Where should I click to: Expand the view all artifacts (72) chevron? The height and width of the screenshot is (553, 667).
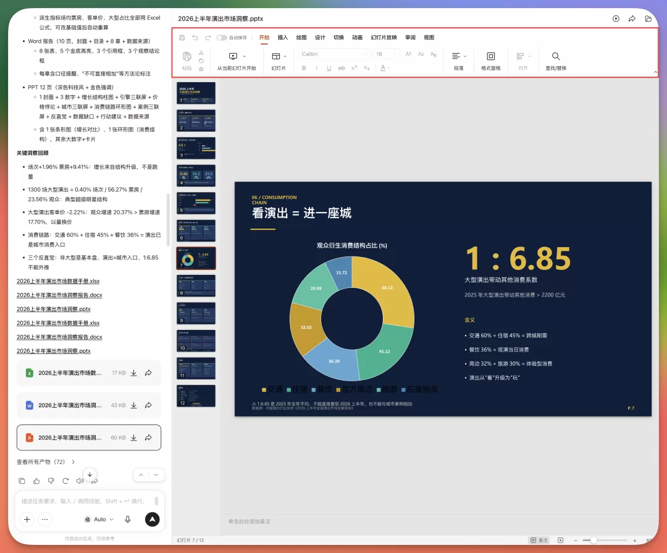[73, 462]
